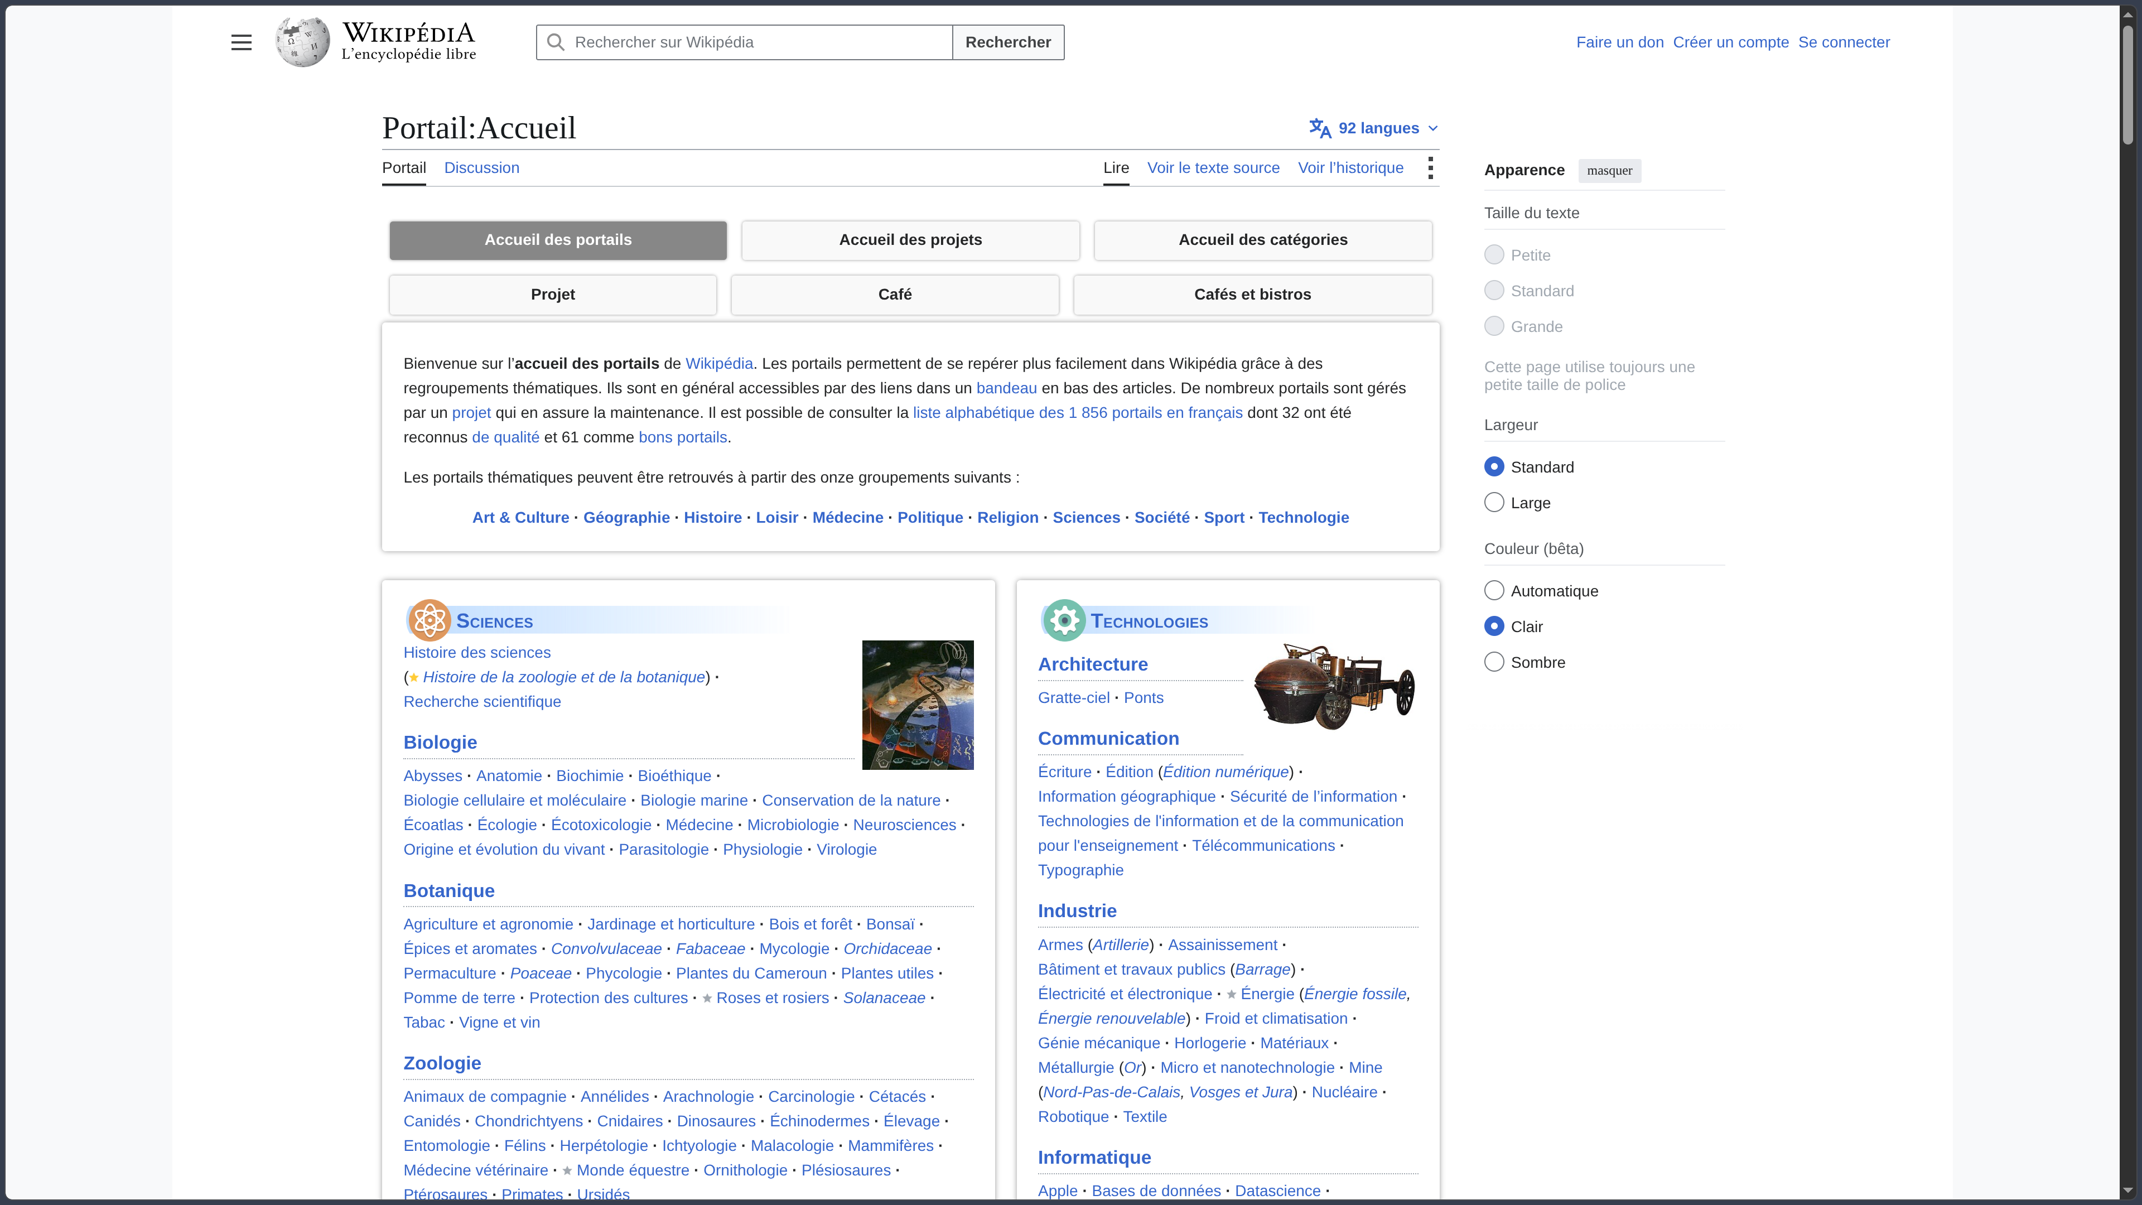Open the three-dot page tools menu
The height and width of the screenshot is (1205, 2142).
pyautogui.click(x=1430, y=168)
